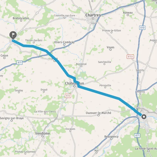The width and height of the screenshot is (157, 157).
Task: Select the Savigny-sur-Braye label
Action: (12, 118)
